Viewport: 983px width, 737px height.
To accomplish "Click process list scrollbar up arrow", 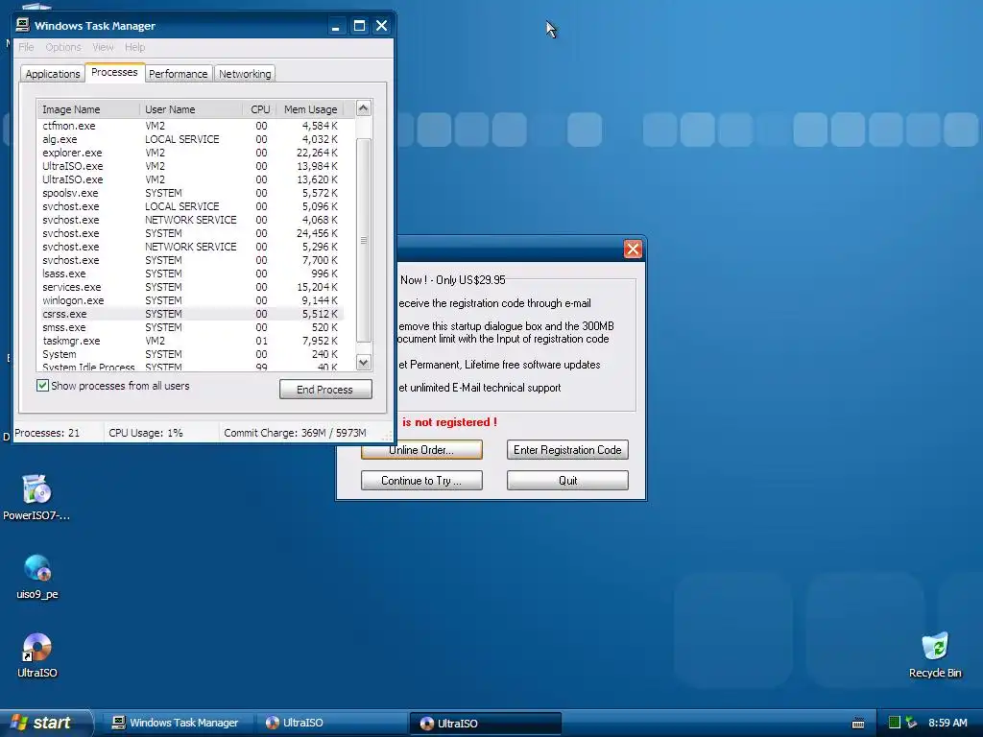I will coord(364,108).
